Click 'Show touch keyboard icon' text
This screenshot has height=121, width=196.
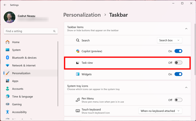tap(96, 113)
